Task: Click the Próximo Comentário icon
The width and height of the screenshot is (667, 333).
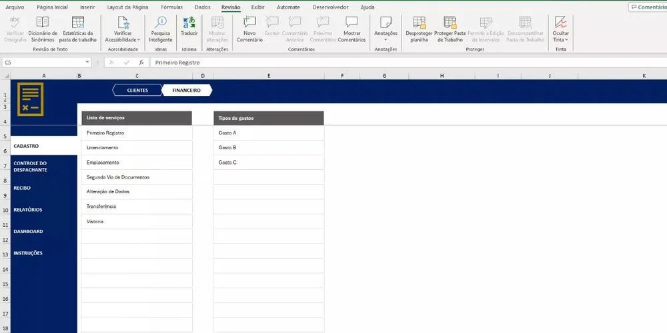Action: coord(323,22)
